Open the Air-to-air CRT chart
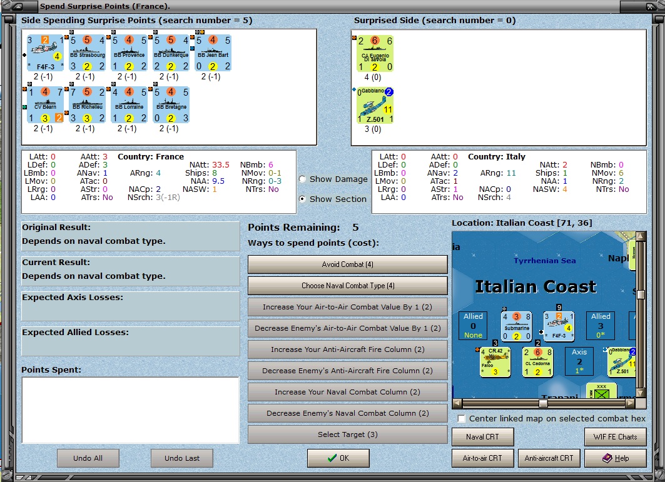Image resolution: width=665 pixels, height=482 pixels. (482, 458)
